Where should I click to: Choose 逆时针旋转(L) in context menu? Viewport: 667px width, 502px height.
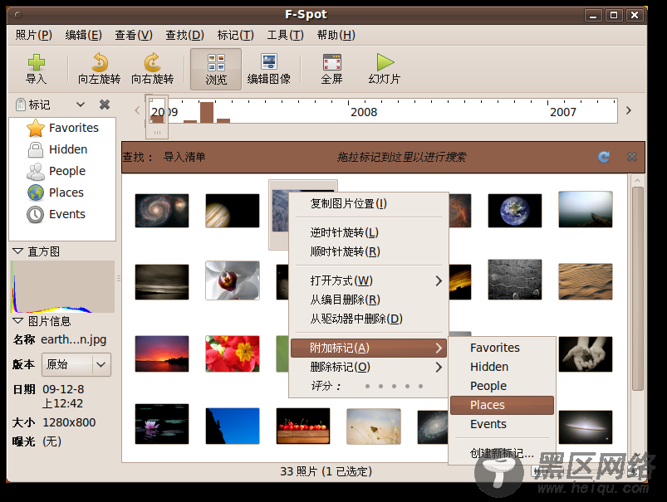pos(368,232)
